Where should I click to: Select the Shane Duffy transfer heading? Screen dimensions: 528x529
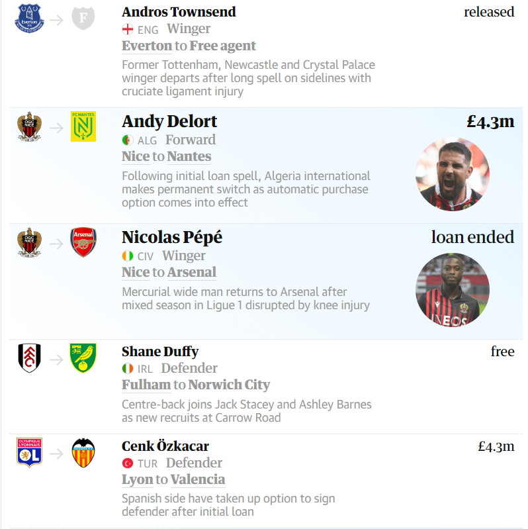[x=160, y=352]
